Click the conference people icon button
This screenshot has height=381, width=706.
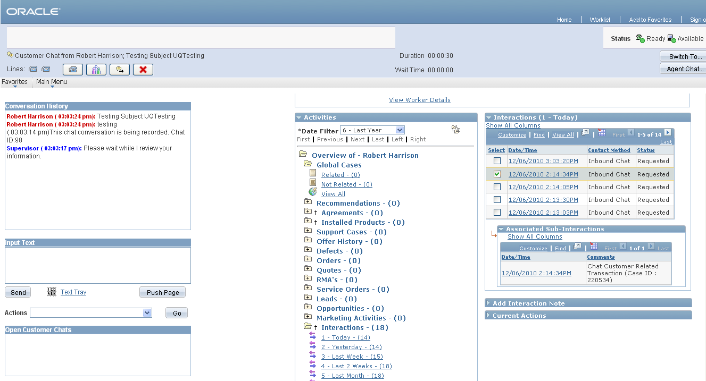pyautogui.click(x=96, y=70)
